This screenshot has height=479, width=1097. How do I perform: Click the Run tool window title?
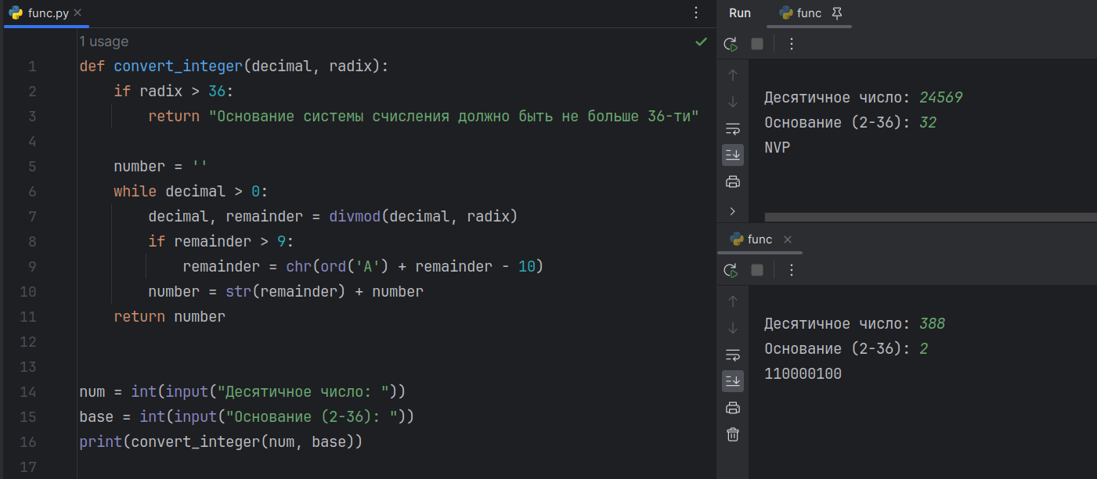(x=740, y=13)
